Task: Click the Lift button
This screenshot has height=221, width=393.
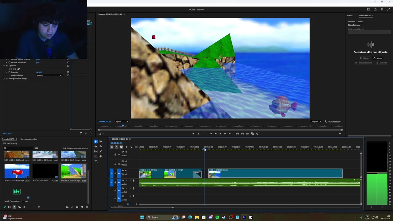Action: (x=238, y=134)
